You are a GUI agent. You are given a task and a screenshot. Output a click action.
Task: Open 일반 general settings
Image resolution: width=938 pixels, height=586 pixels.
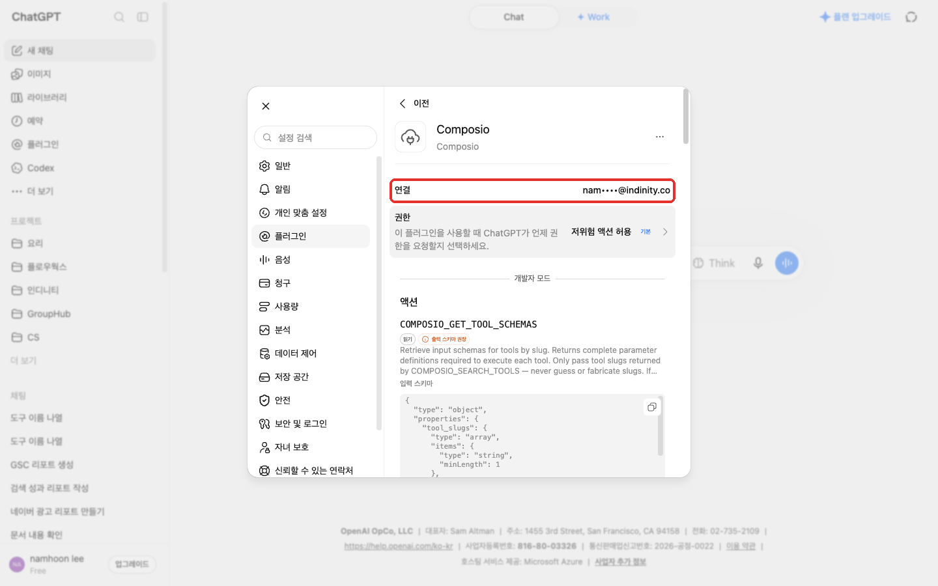(311, 166)
